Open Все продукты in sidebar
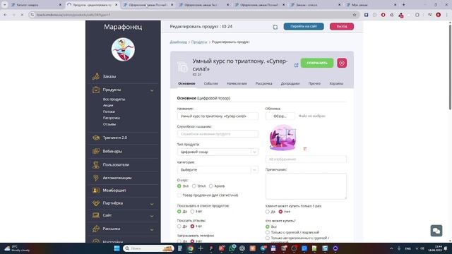Screen dimensions: 452x254 pos(114,99)
